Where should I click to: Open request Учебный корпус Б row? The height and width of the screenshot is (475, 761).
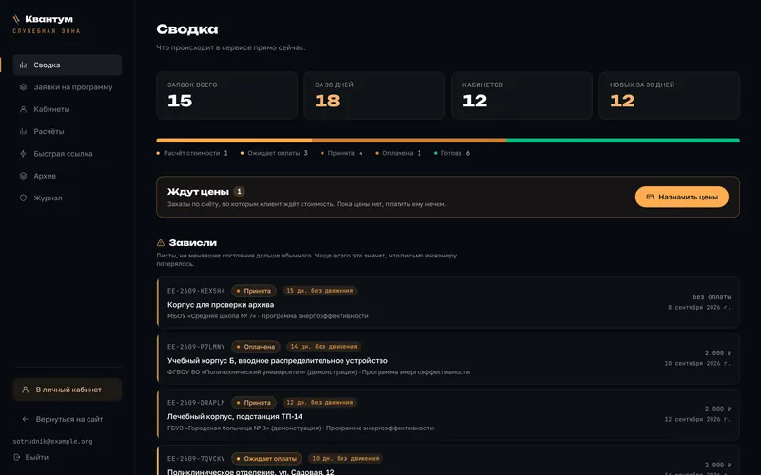[x=448, y=359]
